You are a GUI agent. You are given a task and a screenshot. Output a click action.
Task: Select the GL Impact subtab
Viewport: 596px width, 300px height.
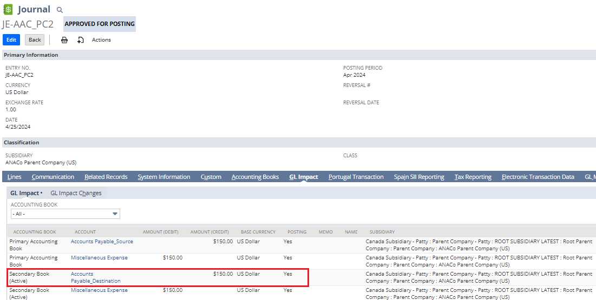26,193
